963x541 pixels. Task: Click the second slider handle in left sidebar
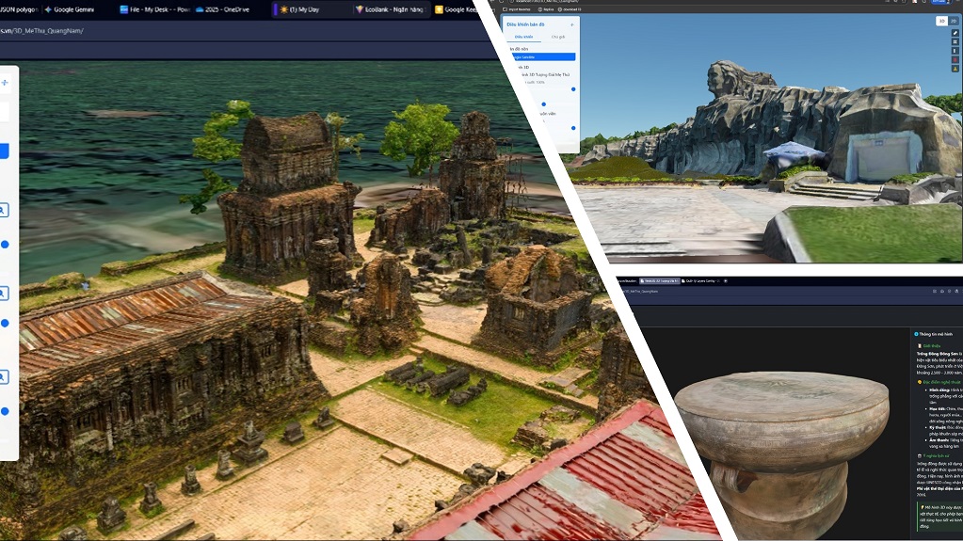[5, 323]
